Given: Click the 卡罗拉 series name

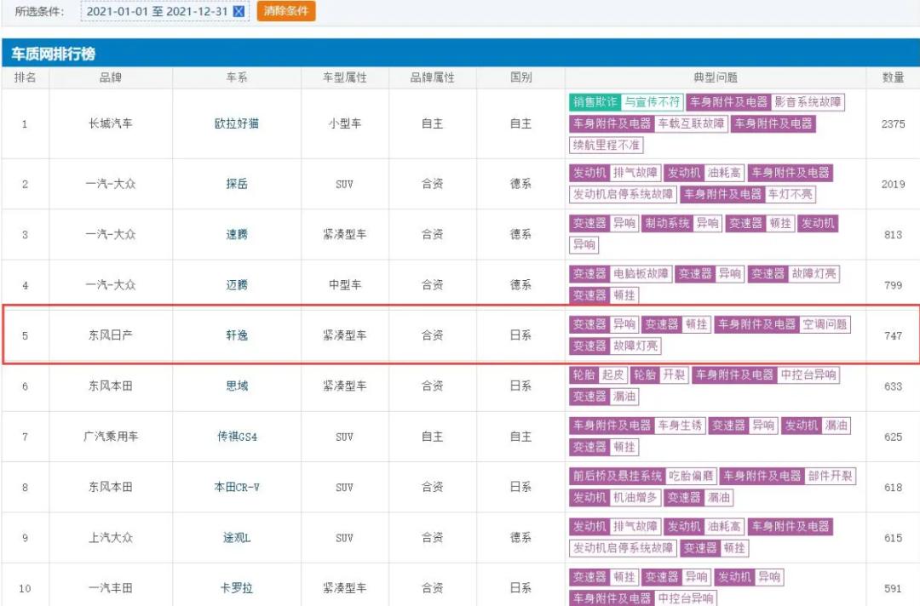Looking at the screenshot, I should [x=236, y=587].
